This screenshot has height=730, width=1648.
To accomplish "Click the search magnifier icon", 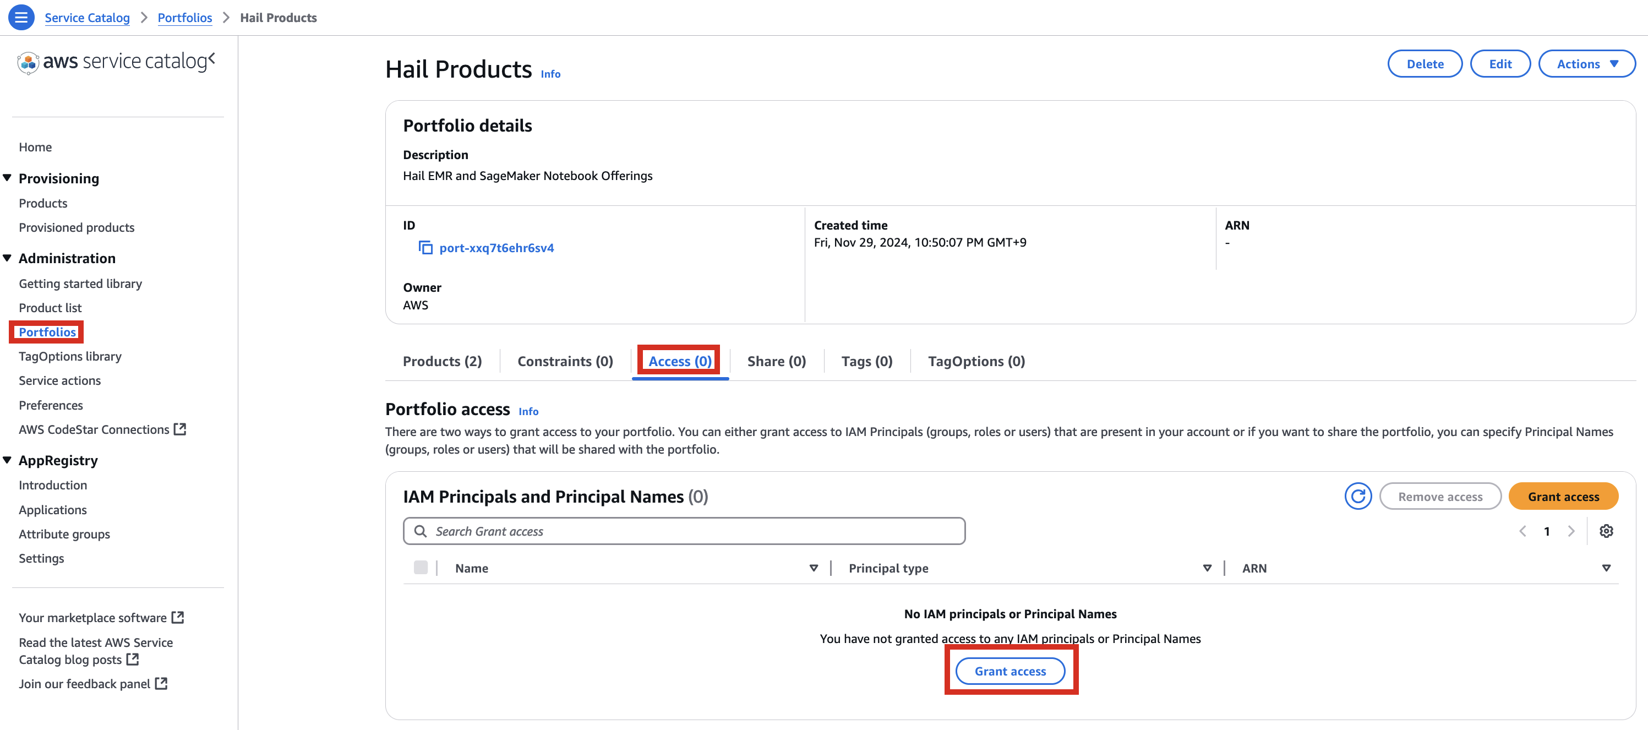I will pos(421,531).
